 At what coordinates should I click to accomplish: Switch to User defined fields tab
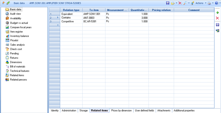click(x=145, y=111)
